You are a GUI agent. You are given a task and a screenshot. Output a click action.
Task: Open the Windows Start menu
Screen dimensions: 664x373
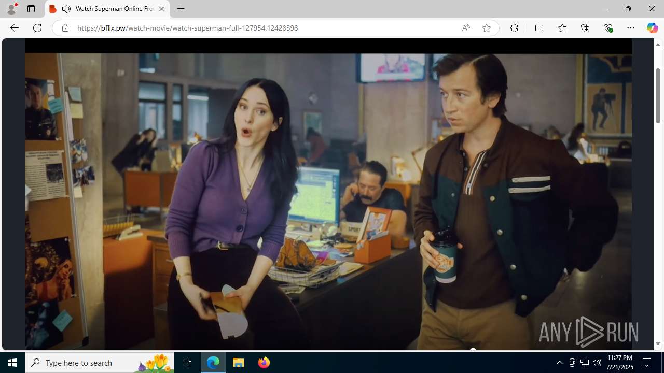click(12, 363)
